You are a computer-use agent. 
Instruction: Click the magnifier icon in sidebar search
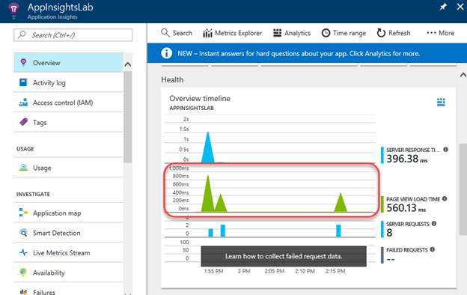[22, 35]
